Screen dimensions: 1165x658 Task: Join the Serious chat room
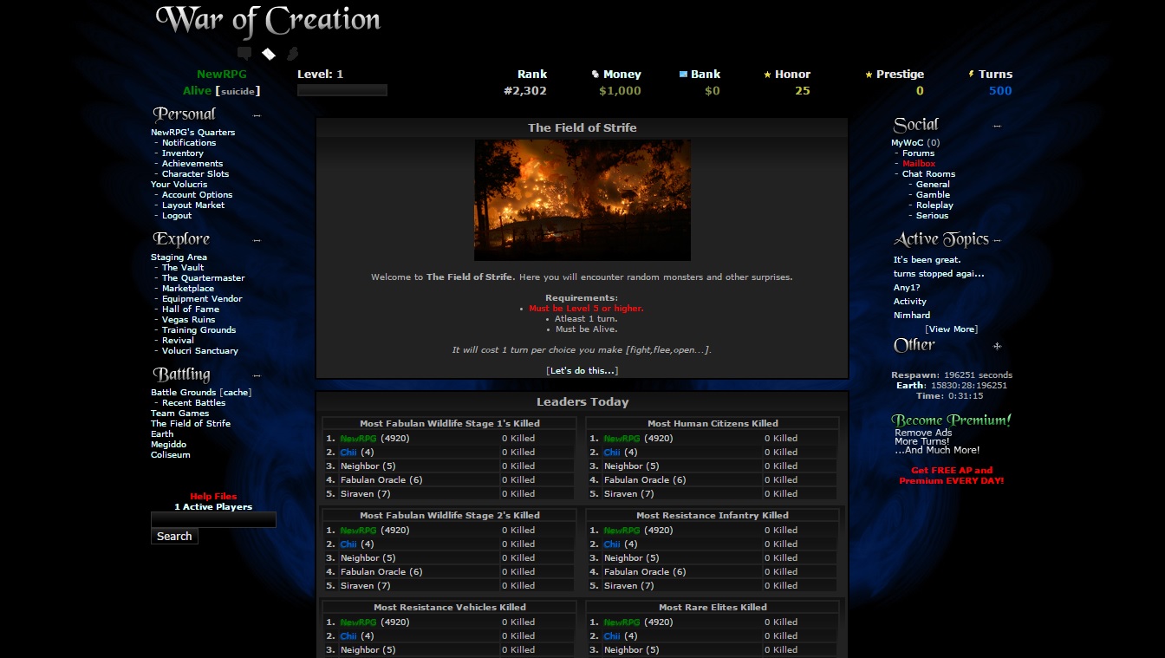tap(933, 216)
